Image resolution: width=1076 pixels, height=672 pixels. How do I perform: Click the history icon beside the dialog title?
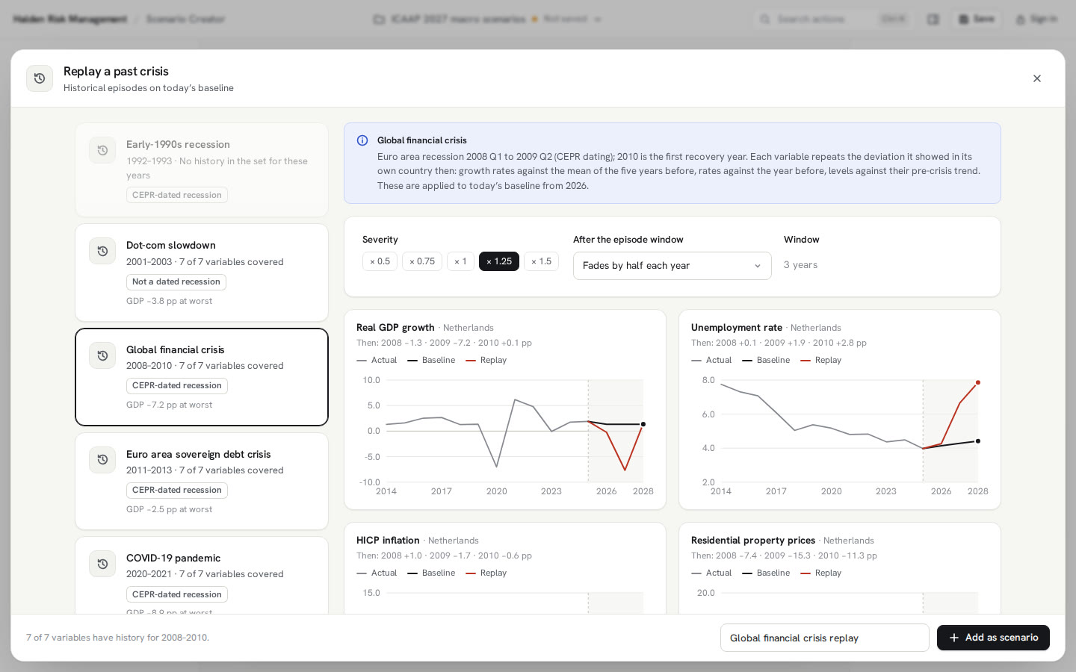point(40,78)
